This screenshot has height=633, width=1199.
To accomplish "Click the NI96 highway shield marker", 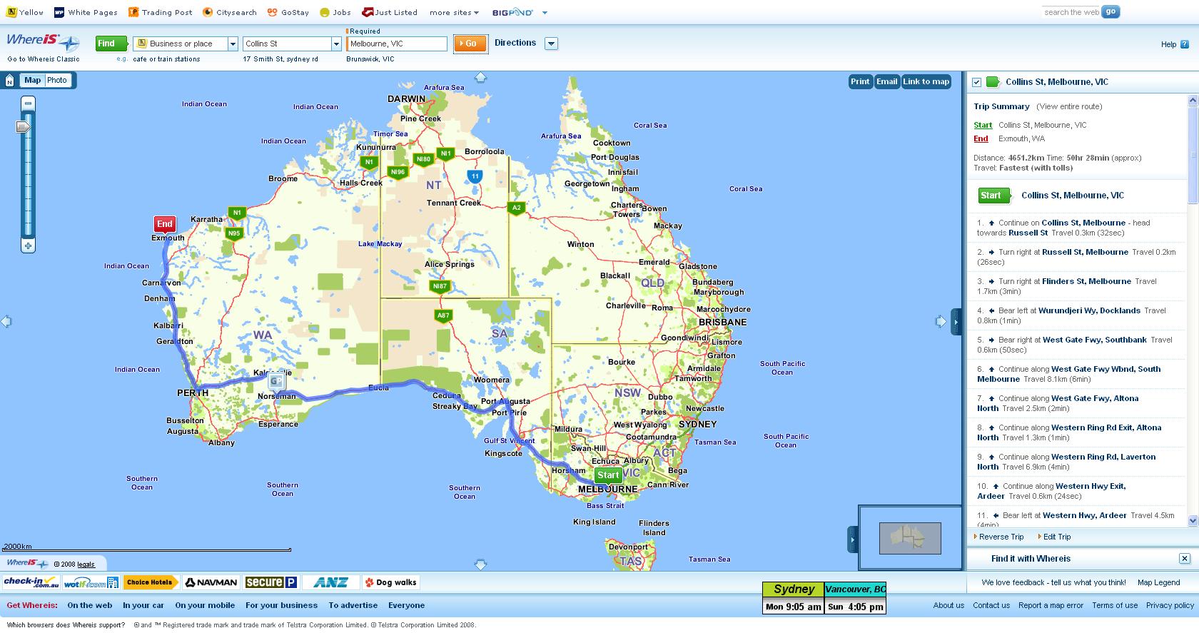I will (398, 172).
